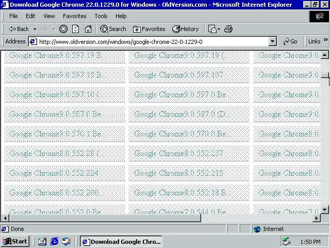Click the Forward arrow button
330x248 pixels.
[x=44, y=29]
